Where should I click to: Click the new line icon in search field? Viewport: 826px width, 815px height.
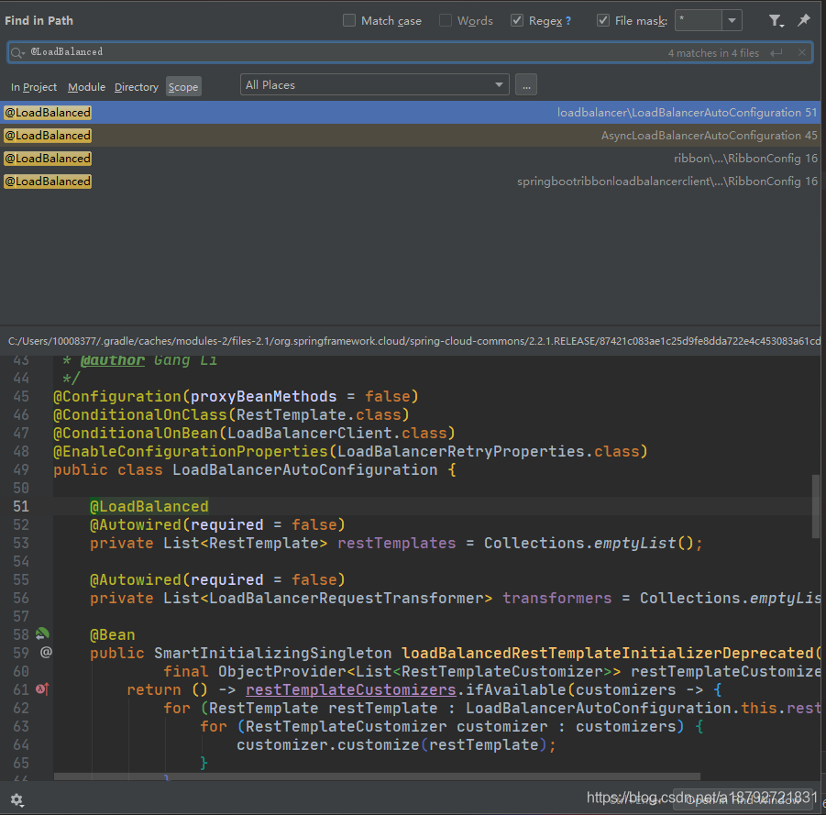click(776, 52)
